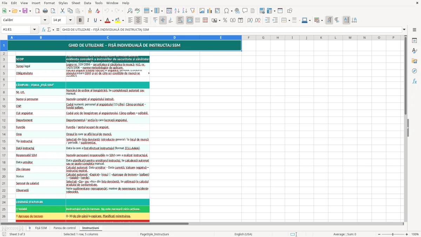The width and height of the screenshot is (421, 237).
Task: Apply yellow background color
Action: (118, 20)
